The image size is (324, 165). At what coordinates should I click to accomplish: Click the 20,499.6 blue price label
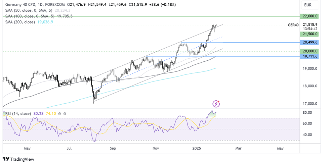point(309,43)
